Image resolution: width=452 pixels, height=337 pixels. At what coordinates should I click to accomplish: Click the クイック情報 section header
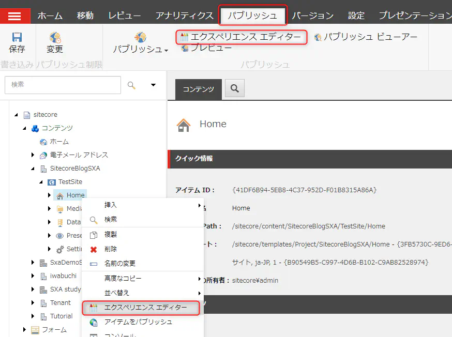click(310, 159)
